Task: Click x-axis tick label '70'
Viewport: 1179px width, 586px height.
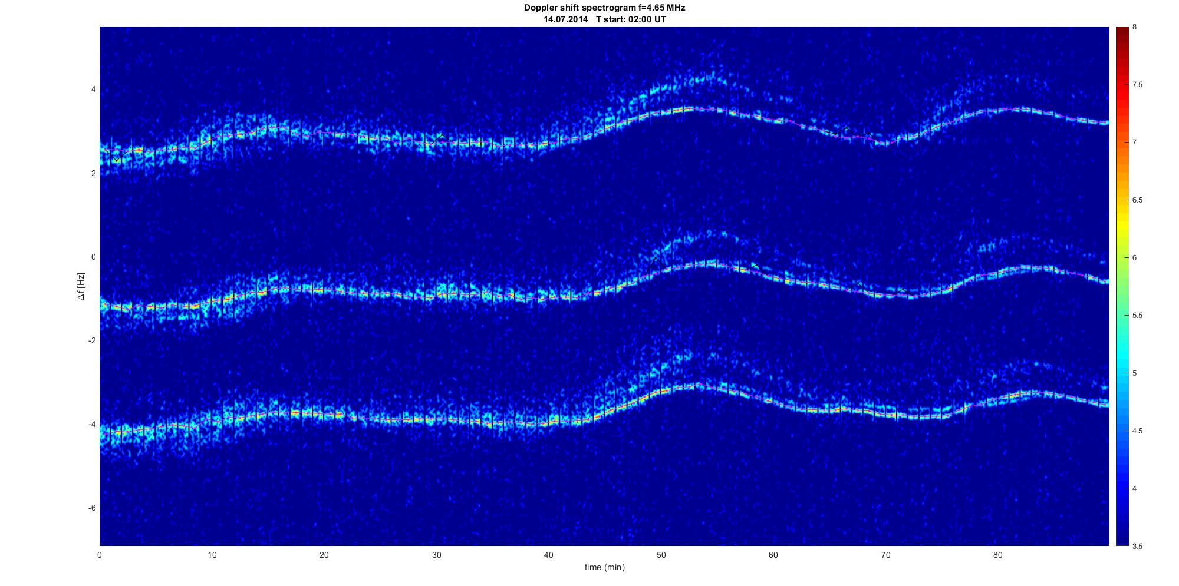Action: tap(885, 555)
